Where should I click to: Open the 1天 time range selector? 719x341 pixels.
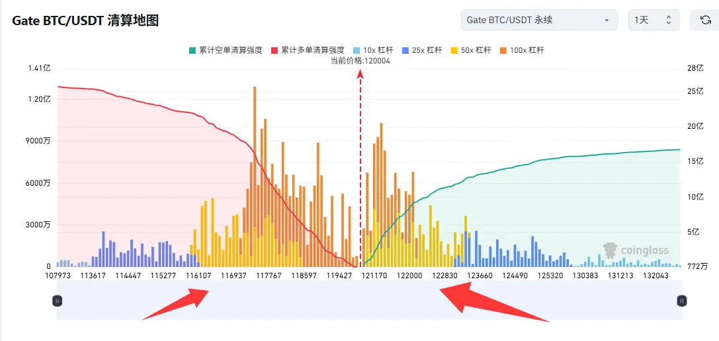(654, 20)
